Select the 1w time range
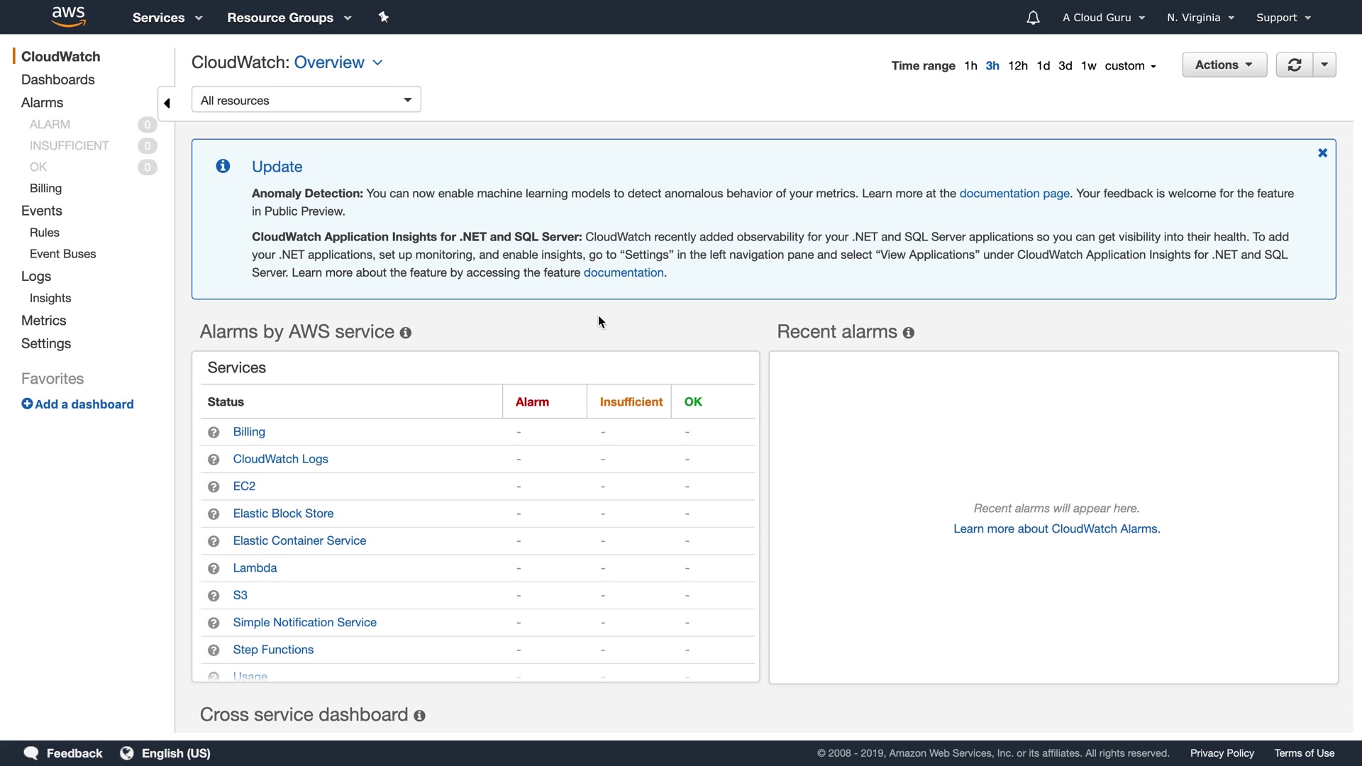The image size is (1362, 766). [x=1088, y=66]
